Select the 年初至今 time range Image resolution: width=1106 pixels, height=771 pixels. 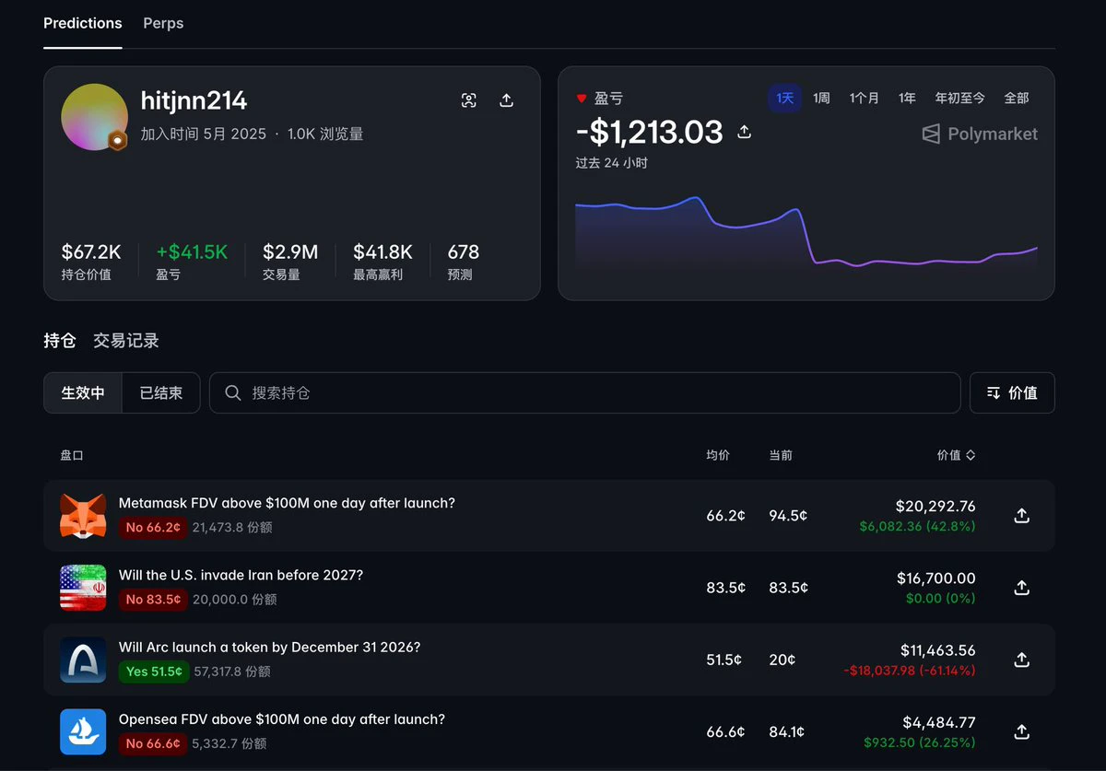click(x=960, y=98)
